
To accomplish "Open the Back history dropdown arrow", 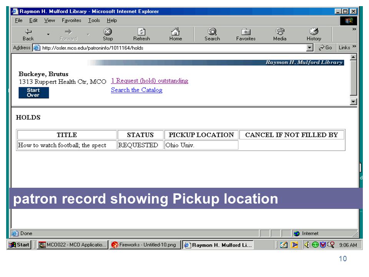I will click(48, 34).
